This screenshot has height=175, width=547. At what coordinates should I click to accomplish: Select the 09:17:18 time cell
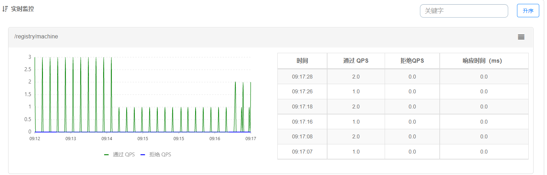click(302, 107)
